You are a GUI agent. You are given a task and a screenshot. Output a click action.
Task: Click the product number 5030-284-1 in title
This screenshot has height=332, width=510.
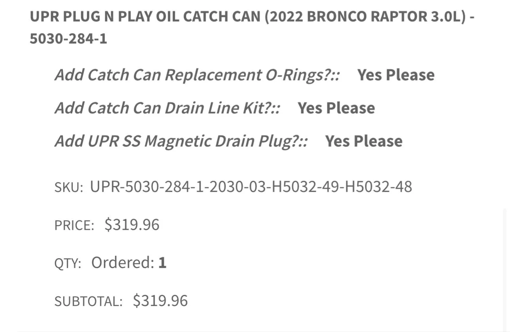68,39
